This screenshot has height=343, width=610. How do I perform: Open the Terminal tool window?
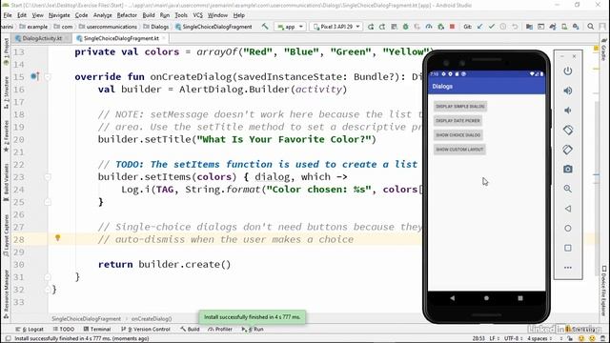click(x=97, y=329)
